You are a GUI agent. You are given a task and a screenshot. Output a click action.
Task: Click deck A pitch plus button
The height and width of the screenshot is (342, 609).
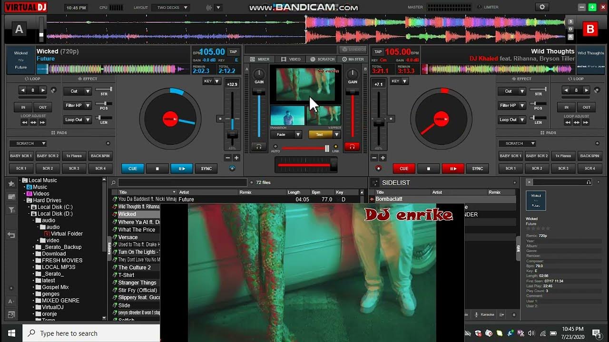[x=236, y=158]
